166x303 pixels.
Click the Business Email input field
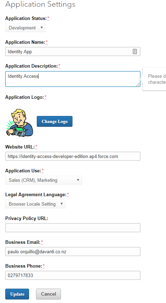pyautogui.click(x=72, y=252)
